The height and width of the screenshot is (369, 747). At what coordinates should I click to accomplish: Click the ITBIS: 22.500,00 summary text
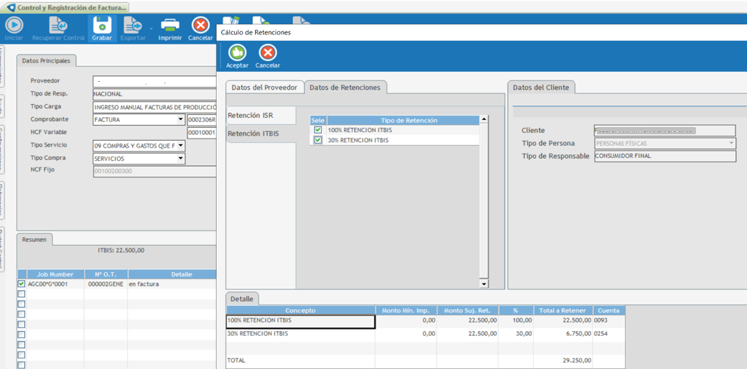pyautogui.click(x=121, y=250)
